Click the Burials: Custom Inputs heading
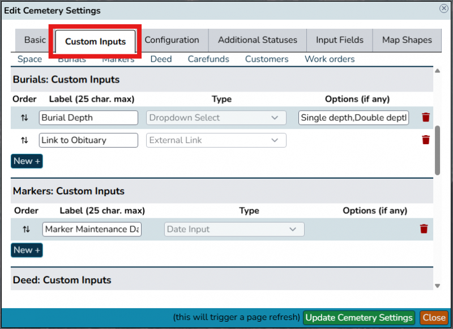 point(66,80)
